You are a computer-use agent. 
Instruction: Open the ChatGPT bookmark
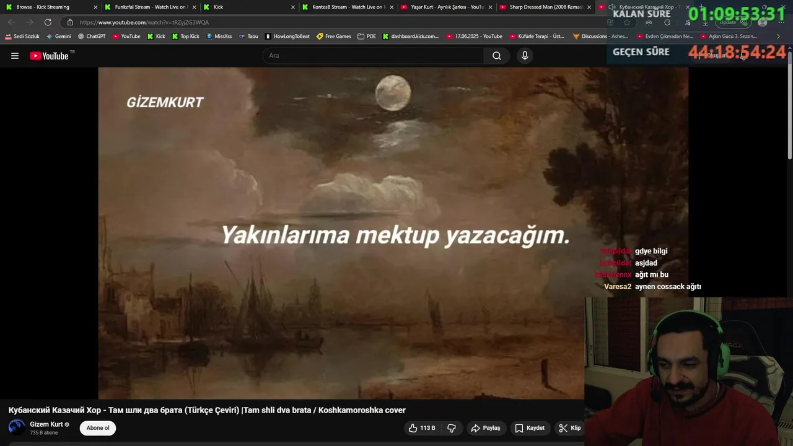[x=91, y=37]
